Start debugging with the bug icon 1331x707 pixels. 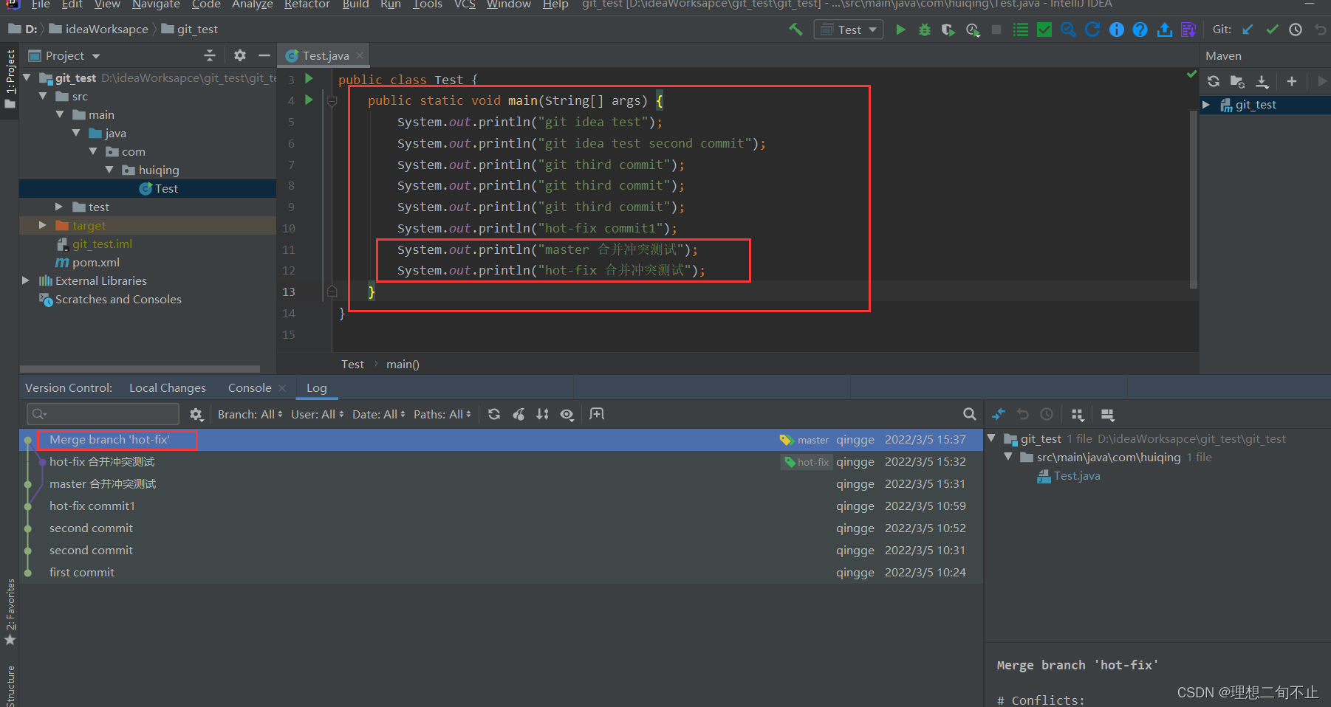924,30
